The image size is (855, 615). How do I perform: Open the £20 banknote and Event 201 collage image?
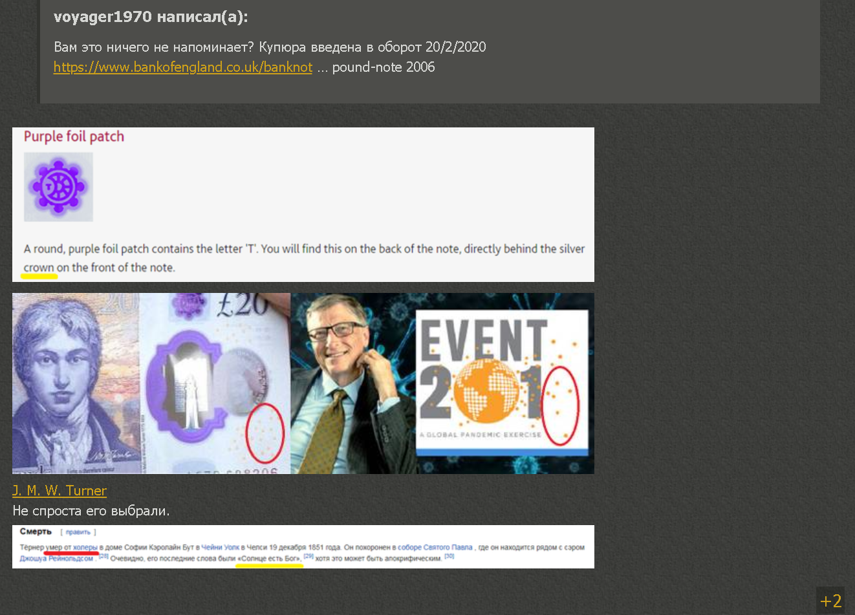point(303,383)
